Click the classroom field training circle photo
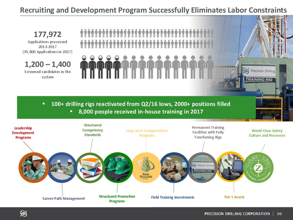This screenshot has width=293, height=220. [175, 168]
